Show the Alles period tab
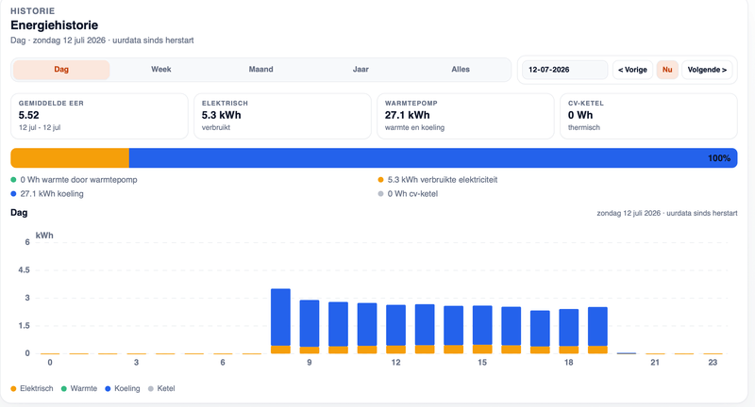 pyautogui.click(x=461, y=70)
